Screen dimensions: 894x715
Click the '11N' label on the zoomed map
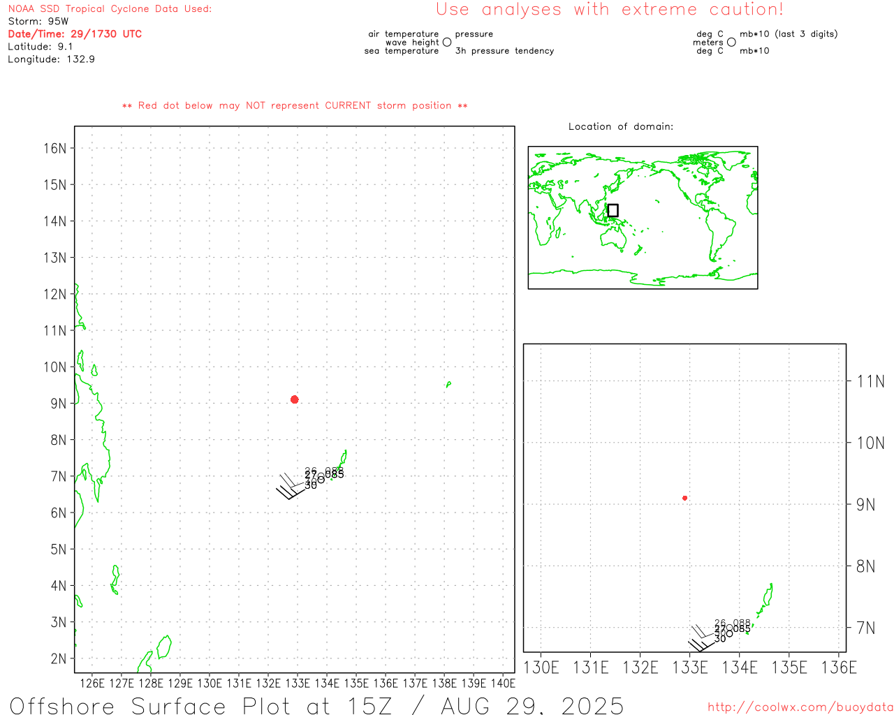[871, 381]
